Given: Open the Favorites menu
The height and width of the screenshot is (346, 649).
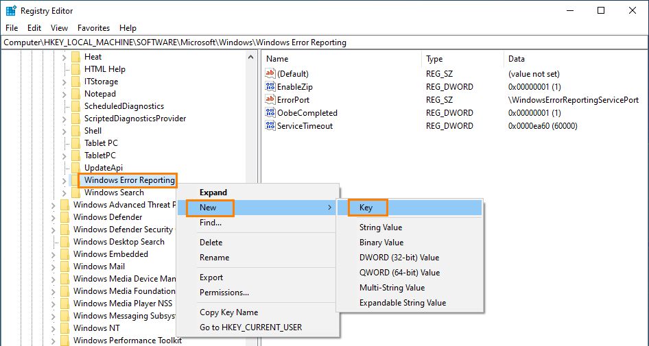Looking at the screenshot, I should pos(93,28).
